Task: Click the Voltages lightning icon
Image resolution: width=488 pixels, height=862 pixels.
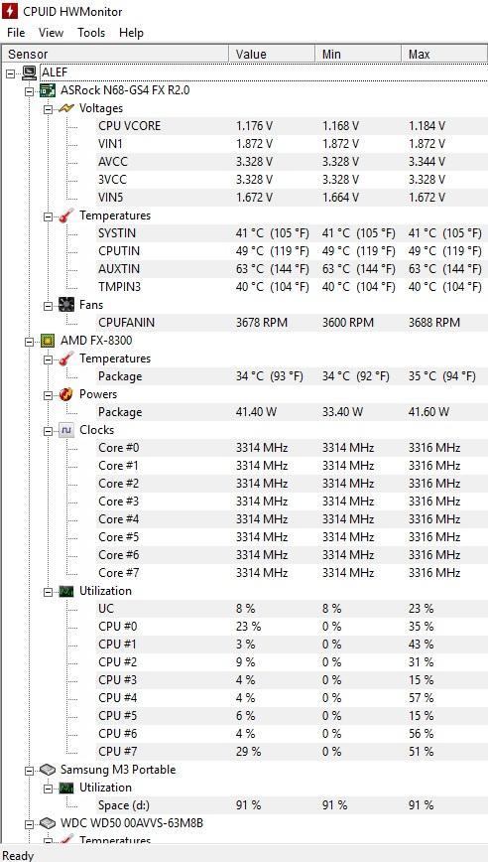Action: (x=66, y=107)
